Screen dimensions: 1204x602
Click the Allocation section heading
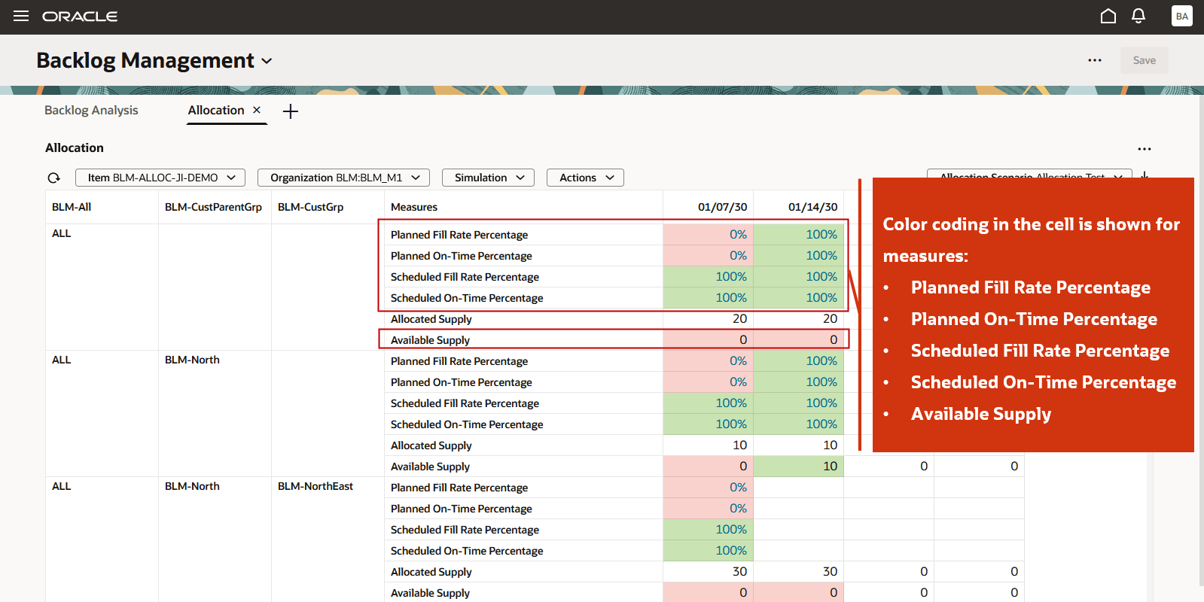click(x=75, y=148)
